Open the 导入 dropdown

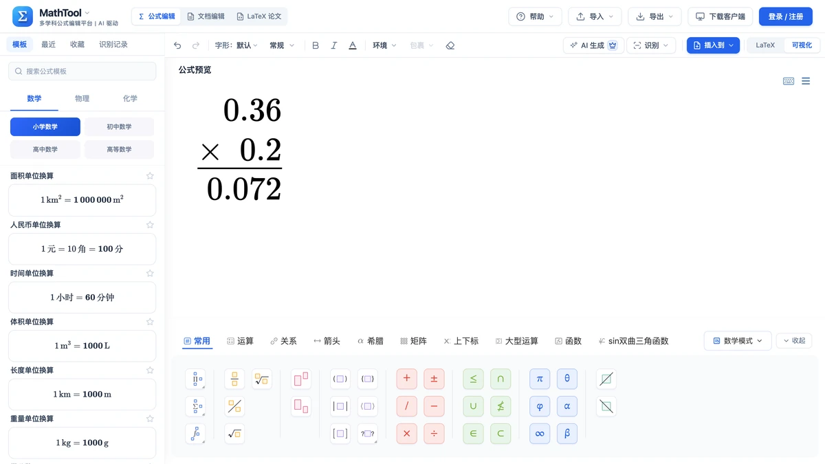point(595,16)
